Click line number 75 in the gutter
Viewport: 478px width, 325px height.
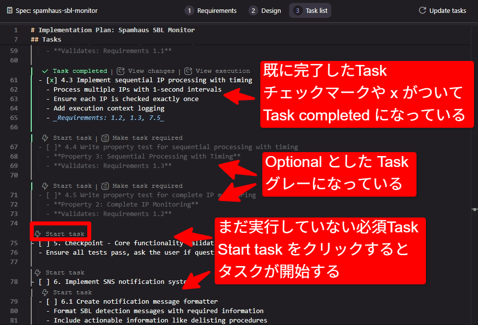[x=14, y=243]
